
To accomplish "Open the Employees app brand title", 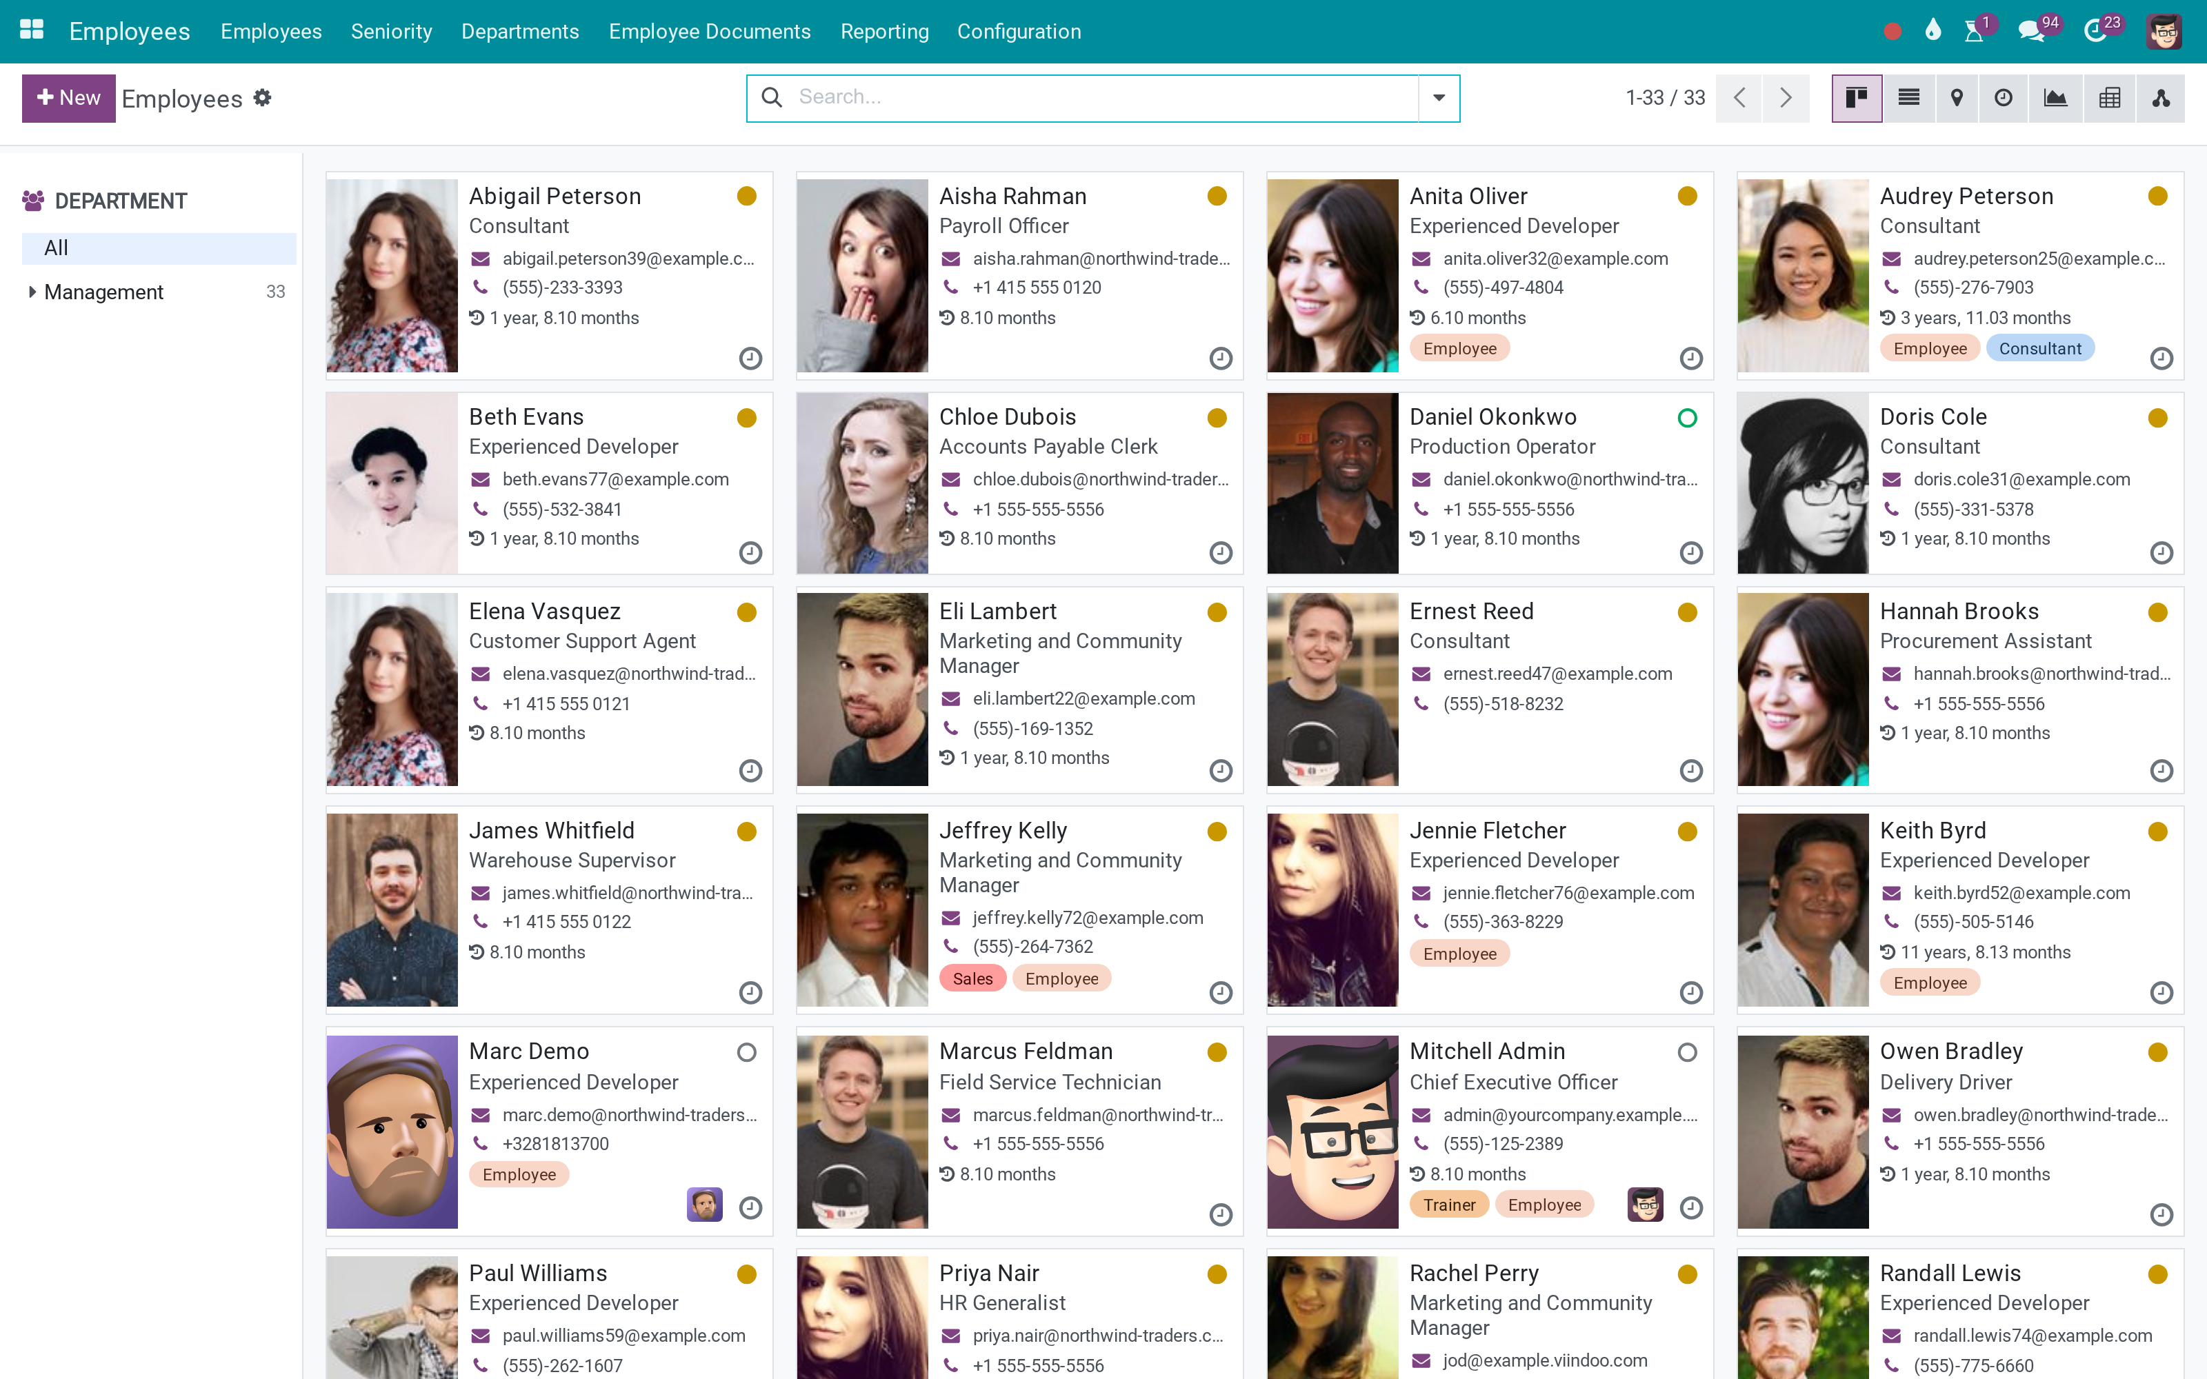I will tap(130, 31).
